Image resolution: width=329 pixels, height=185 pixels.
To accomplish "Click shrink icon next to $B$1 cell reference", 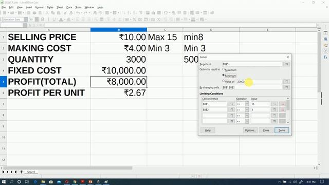I will tap(232, 104).
